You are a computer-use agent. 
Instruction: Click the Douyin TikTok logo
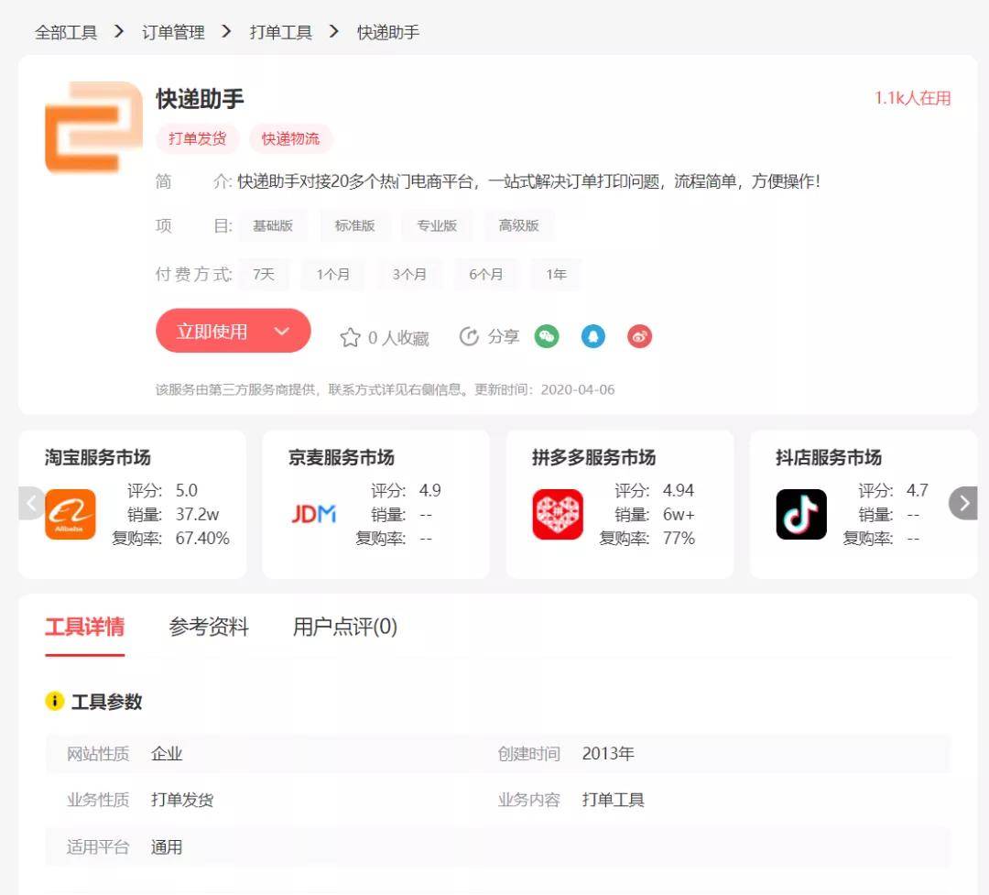pyautogui.click(x=801, y=514)
